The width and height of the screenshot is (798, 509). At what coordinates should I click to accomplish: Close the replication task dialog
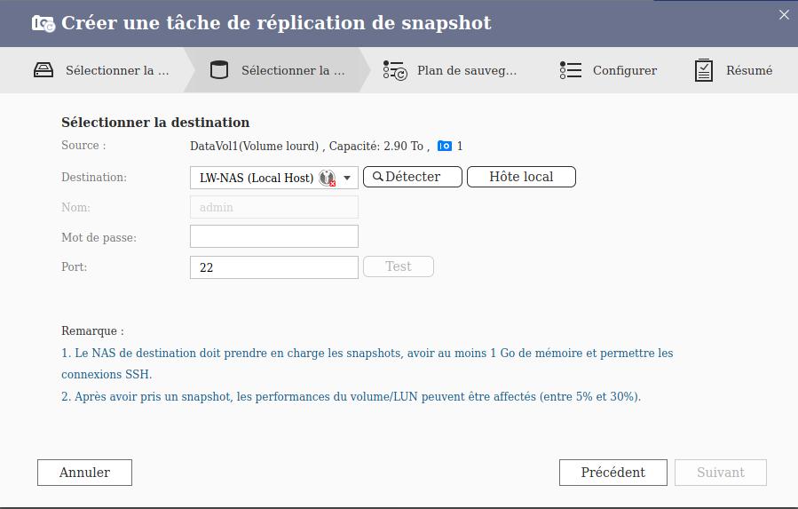tap(784, 14)
